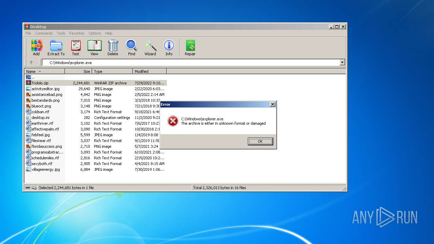
Task: Sort by Size column header
Action: (x=79, y=72)
